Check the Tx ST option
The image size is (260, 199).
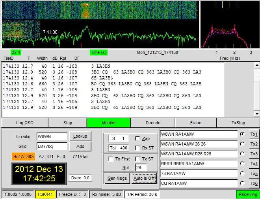[x=137, y=159]
